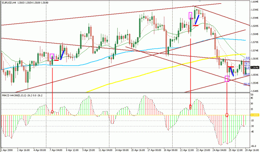Click the 8 Apr 12:00 time label
This screenshot has height=152, width=260.
coord(72,150)
